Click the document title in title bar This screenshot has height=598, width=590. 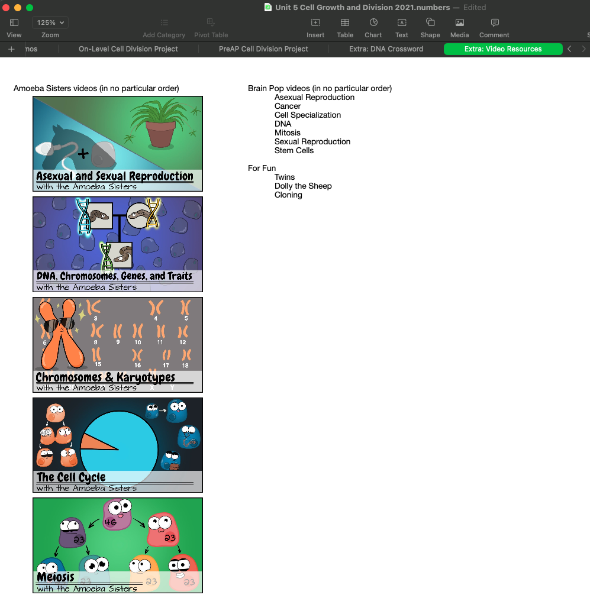click(x=362, y=8)
